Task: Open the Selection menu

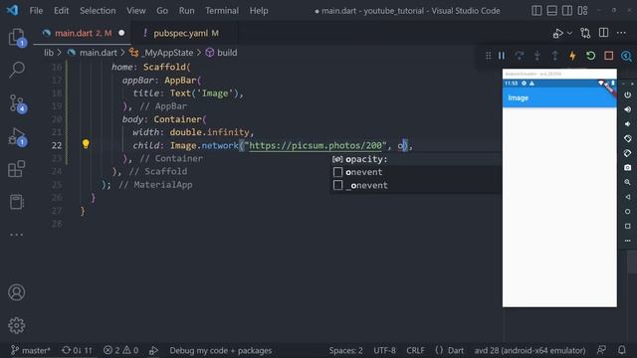Action: (98, 11)
